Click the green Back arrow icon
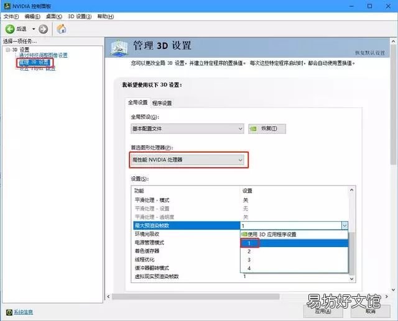This screenshot has height=321, width=398. 10,29
